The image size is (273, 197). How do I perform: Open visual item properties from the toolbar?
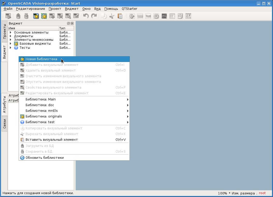click(68, 16)
